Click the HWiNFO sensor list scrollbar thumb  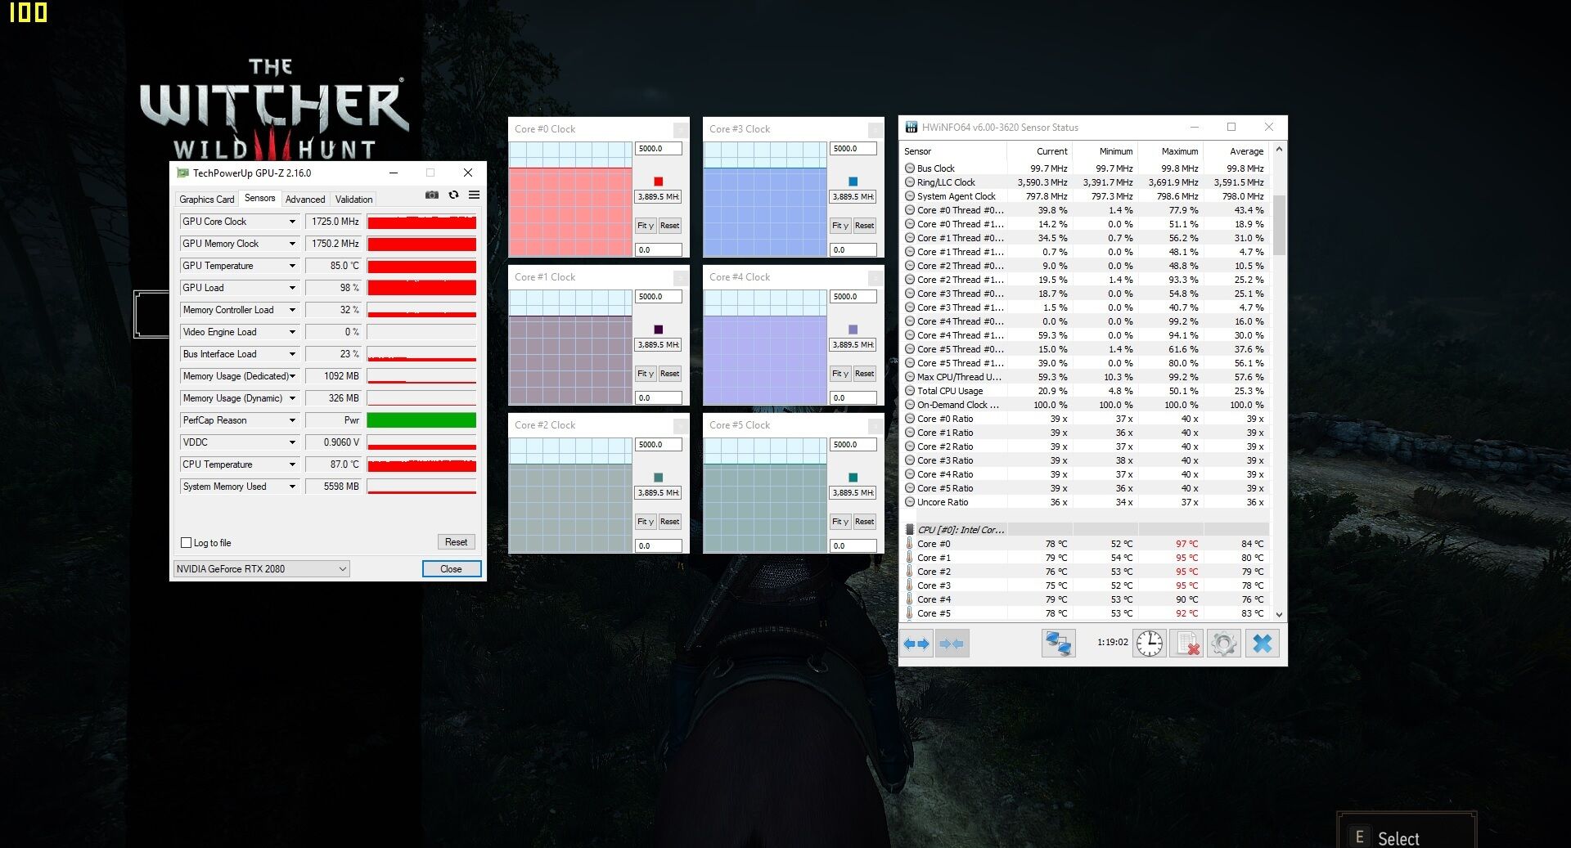pyautogui.click(x=1279, y=226)
